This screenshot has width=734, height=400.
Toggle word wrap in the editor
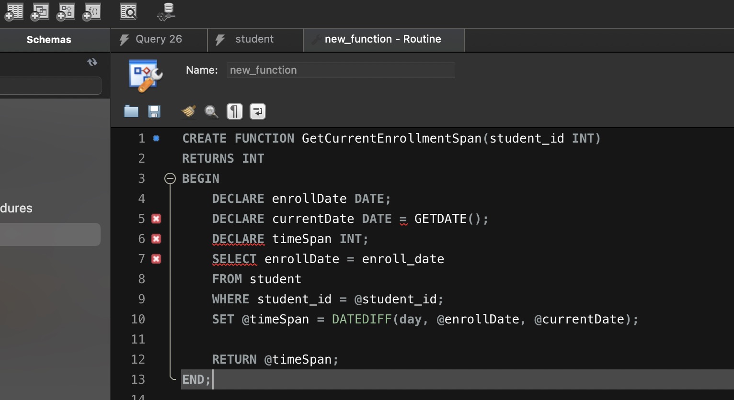click(x=257, y=111)
